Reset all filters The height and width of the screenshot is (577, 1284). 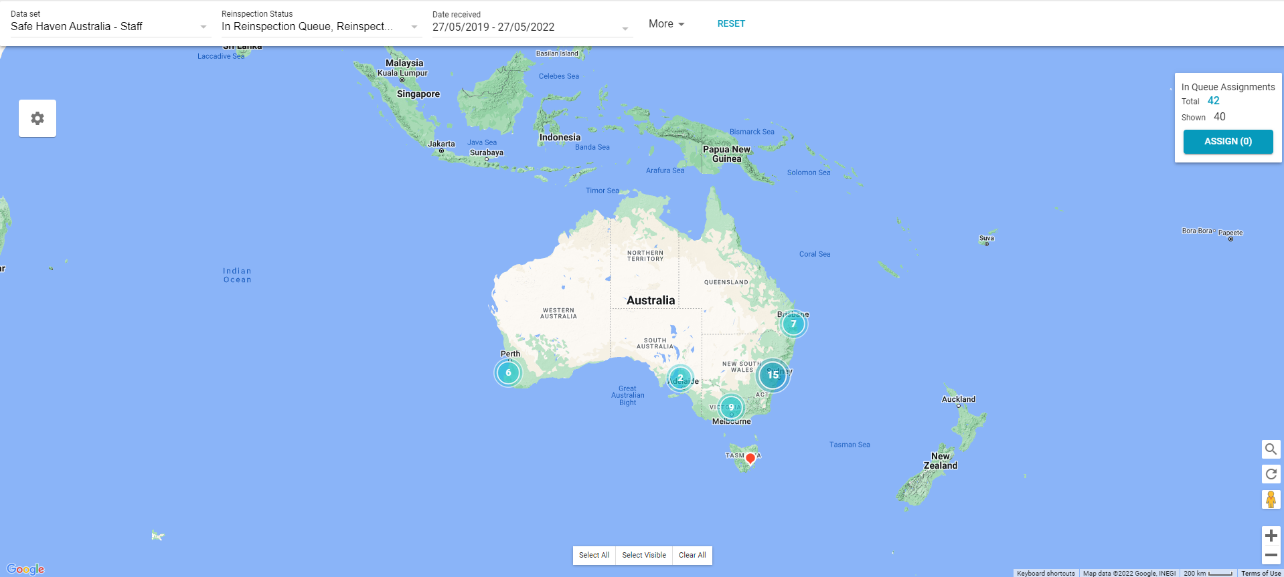(731, 23)
